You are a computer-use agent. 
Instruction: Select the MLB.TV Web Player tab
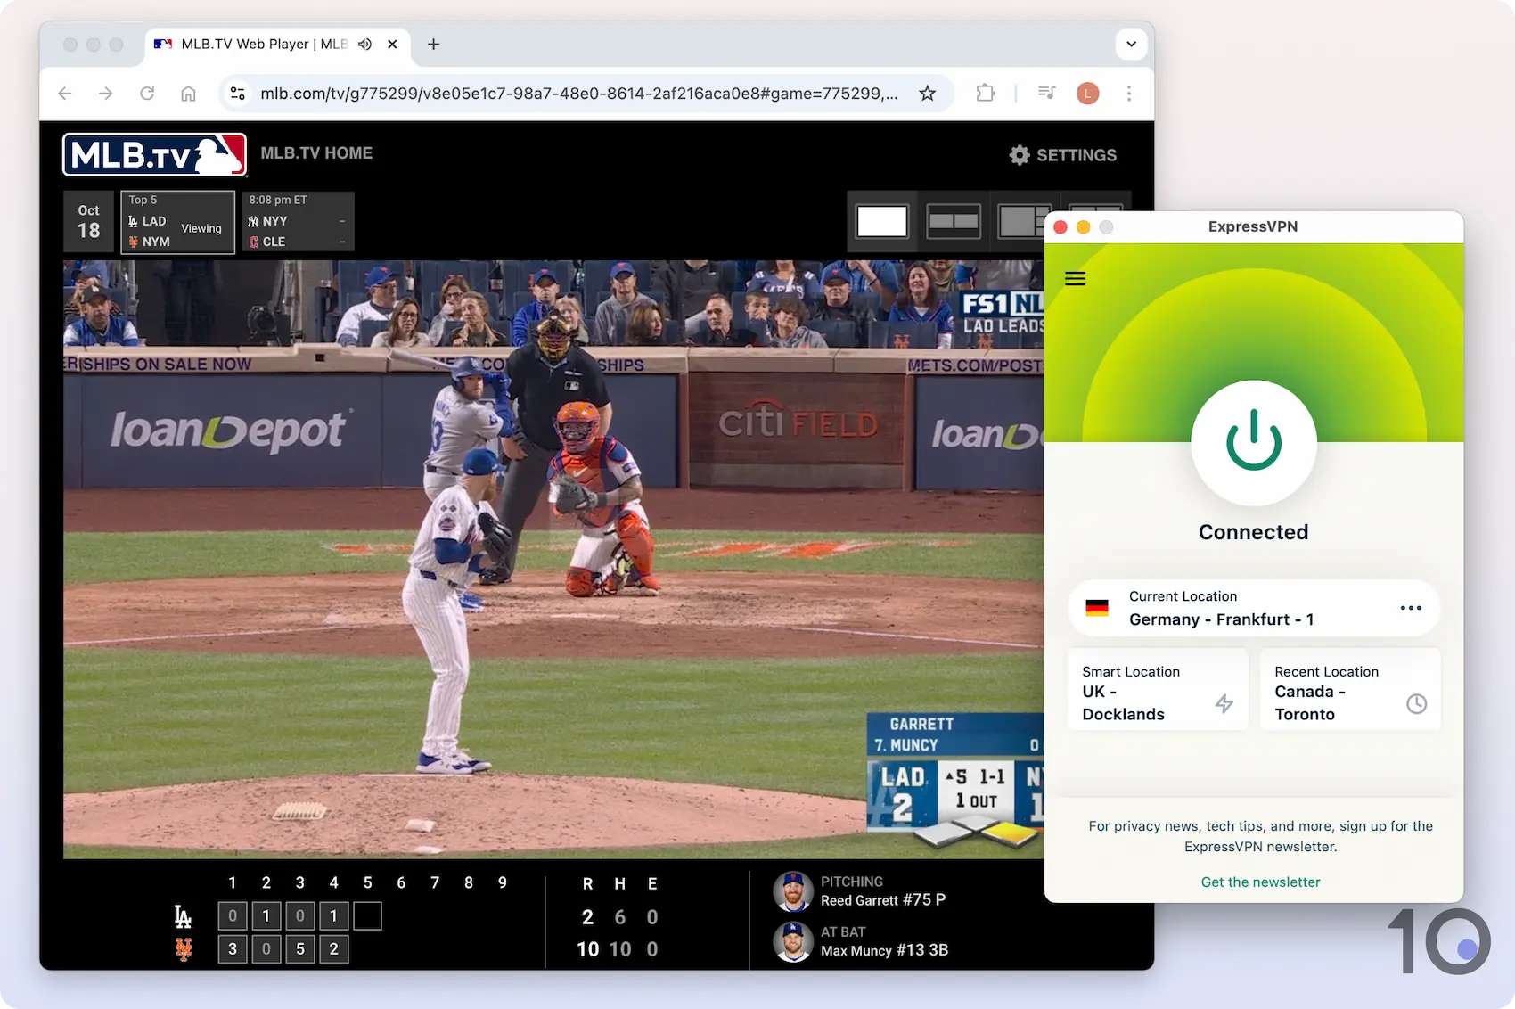(x=277, y=44)
